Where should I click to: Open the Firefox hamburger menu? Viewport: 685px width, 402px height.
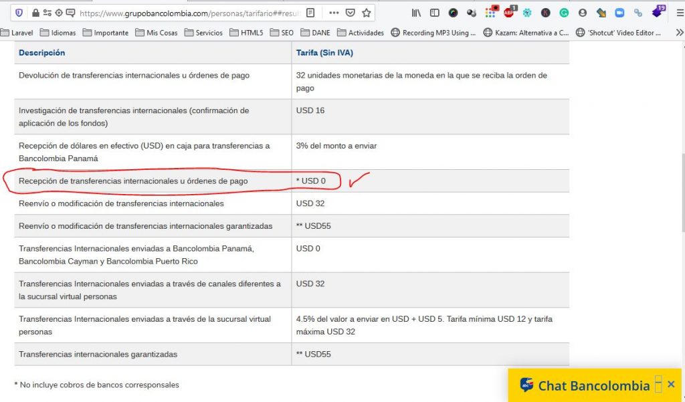pyautogui.click(x=680, y=13)
